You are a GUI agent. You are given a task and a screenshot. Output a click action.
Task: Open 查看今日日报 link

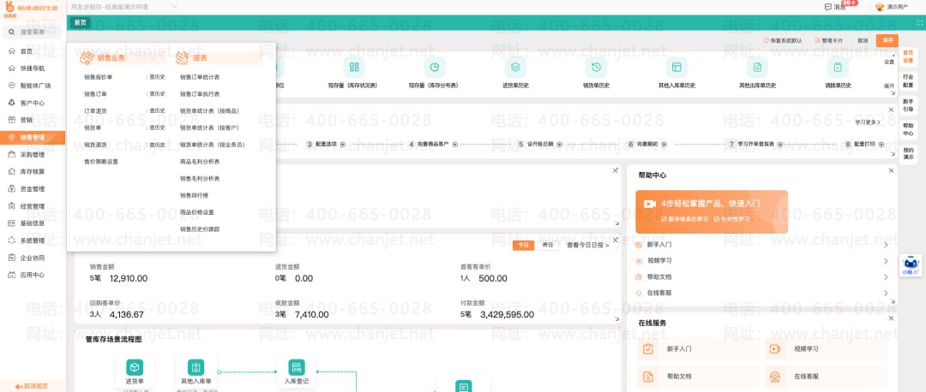pyautogui.click(x=587, y=246)
